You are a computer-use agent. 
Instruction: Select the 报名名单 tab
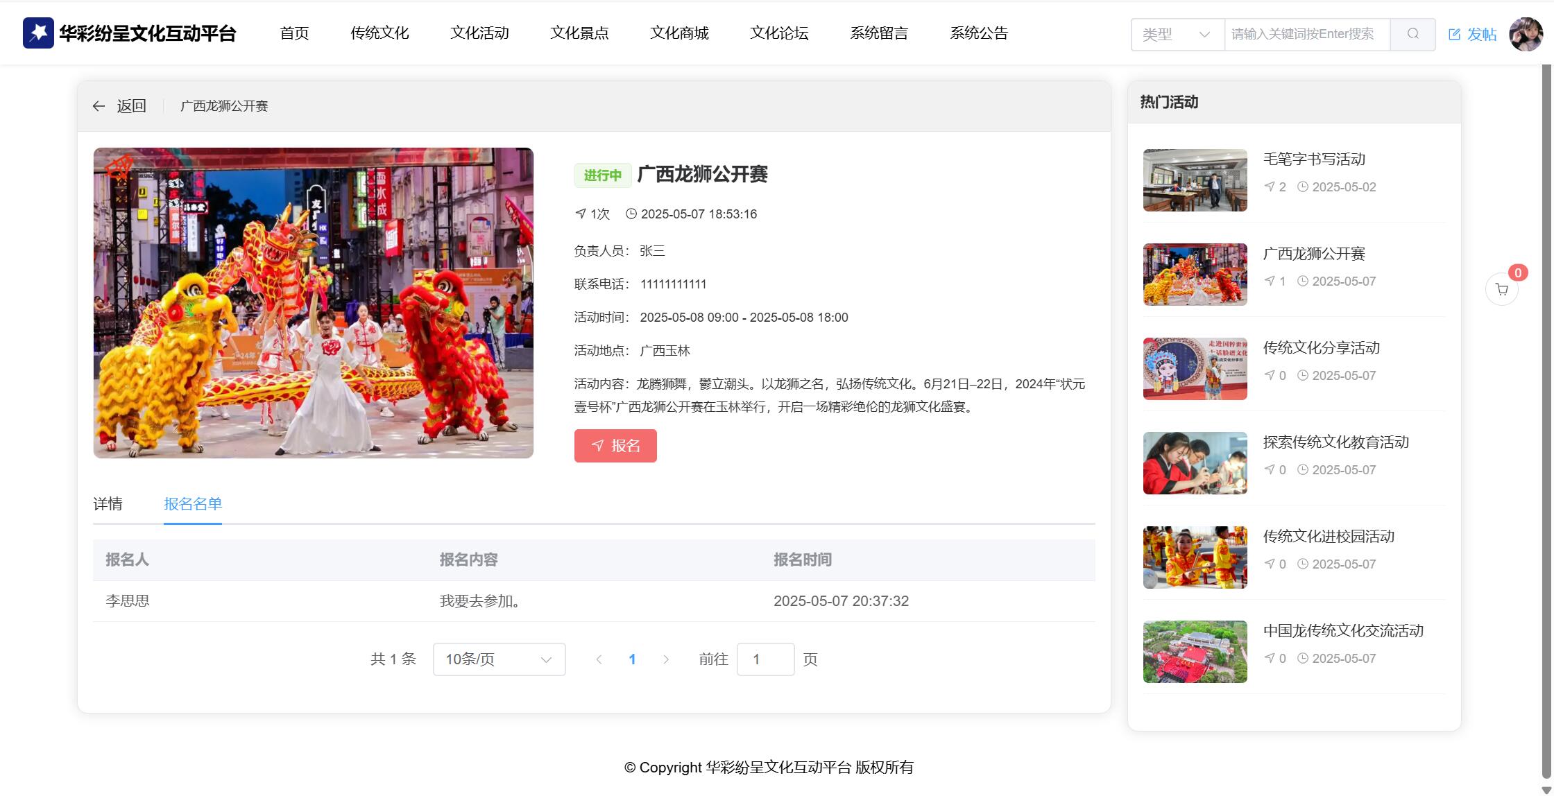click(x=193, y=504)
